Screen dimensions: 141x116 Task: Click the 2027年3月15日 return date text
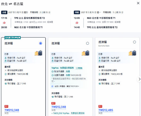(x=91, y=13)
